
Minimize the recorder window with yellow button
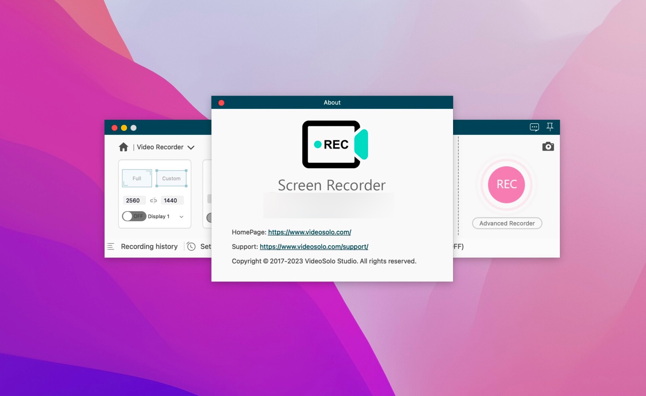124,128
